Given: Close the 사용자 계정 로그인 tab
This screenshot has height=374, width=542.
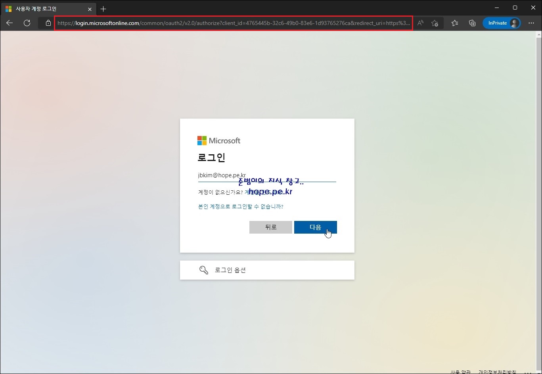Looking at the screenshot, I should [90, 9].
